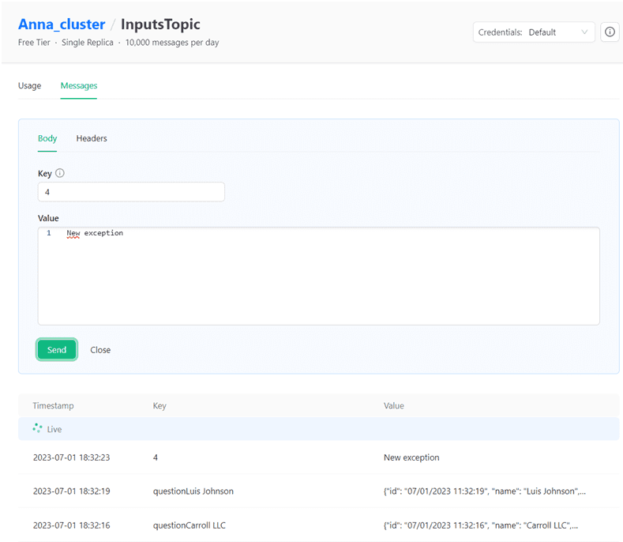Image resolution: width=623 pixels, height=542 pixels.
Task: Click the Key help info icon
Action: [60, 174]
